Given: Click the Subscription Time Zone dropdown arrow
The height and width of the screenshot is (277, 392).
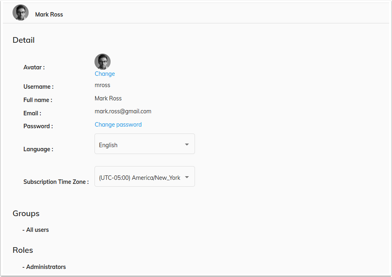Looking at the screenshot, I should [187, 176].
